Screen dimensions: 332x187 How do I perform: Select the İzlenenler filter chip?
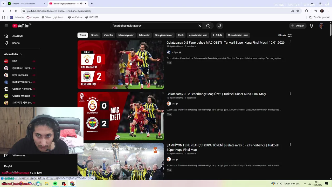(144, 35)
